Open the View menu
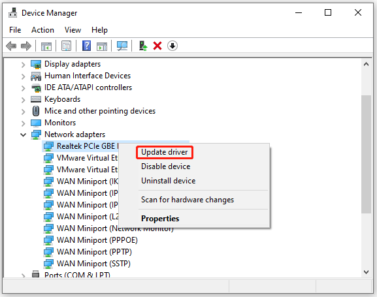377x297 pixels. pos(73,30)
